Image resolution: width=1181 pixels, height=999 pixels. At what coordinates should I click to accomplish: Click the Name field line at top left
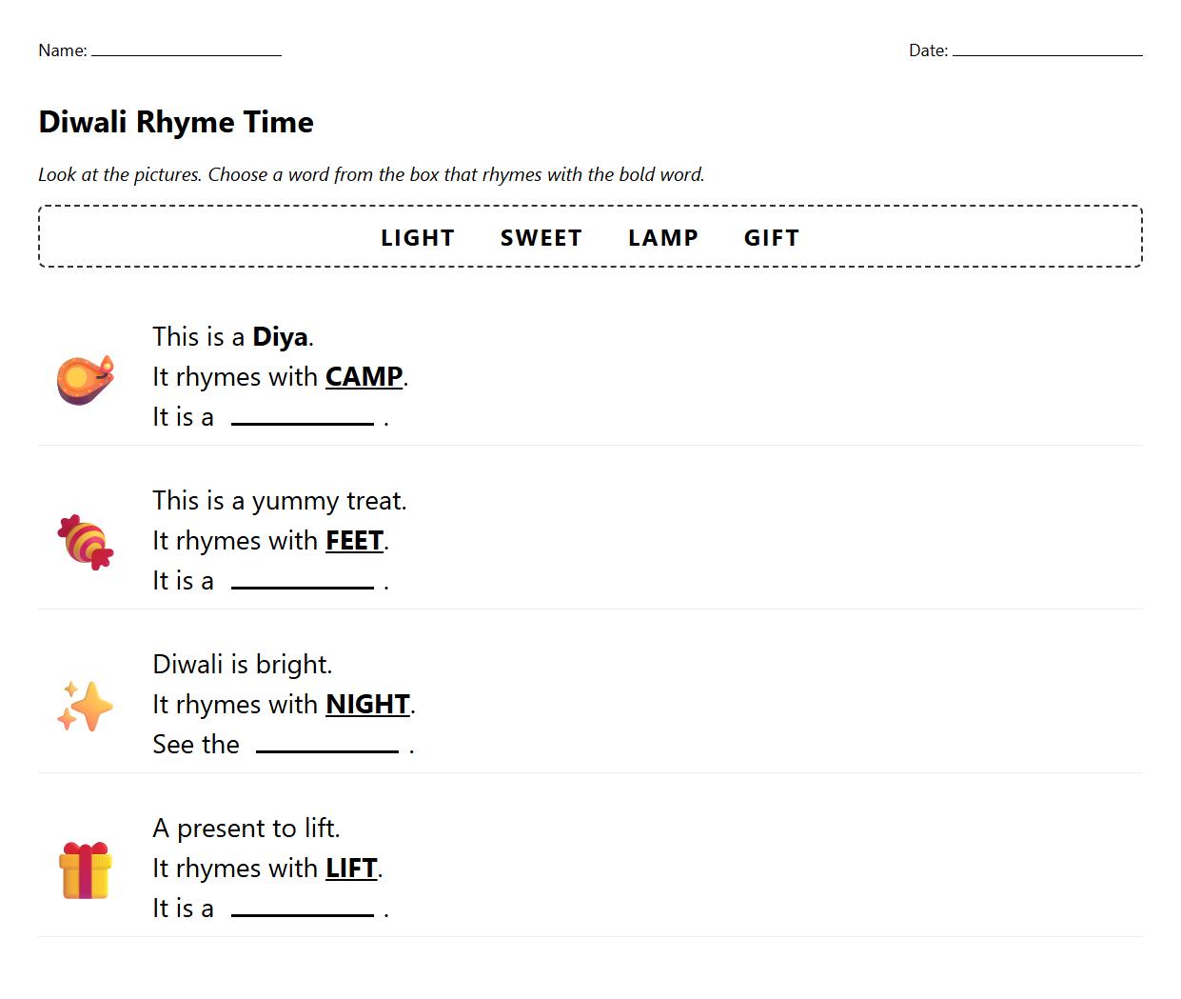click(186, 55)
